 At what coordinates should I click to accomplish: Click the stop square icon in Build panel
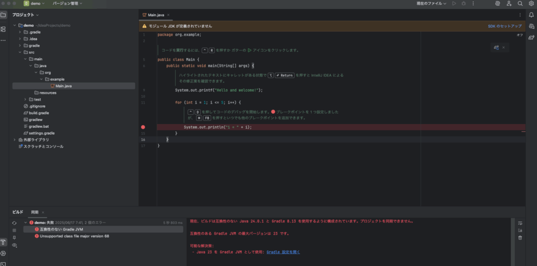tap(14, 230)
